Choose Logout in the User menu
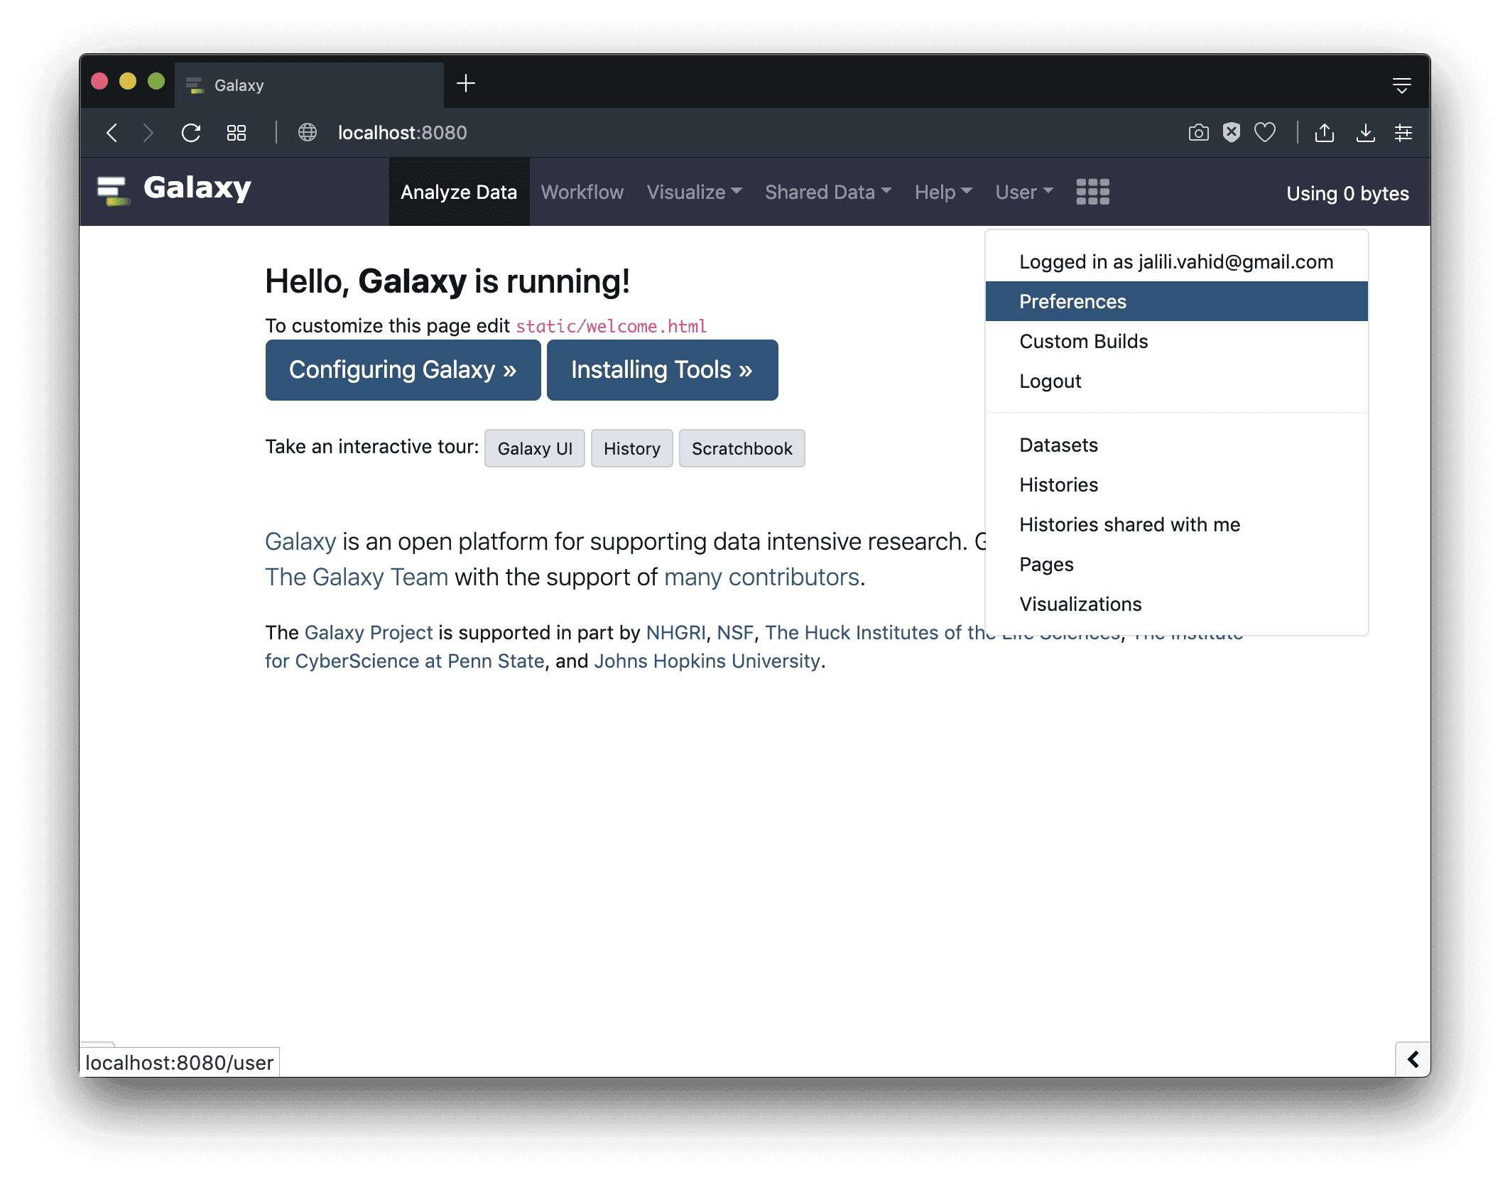 click(1050, 381)
